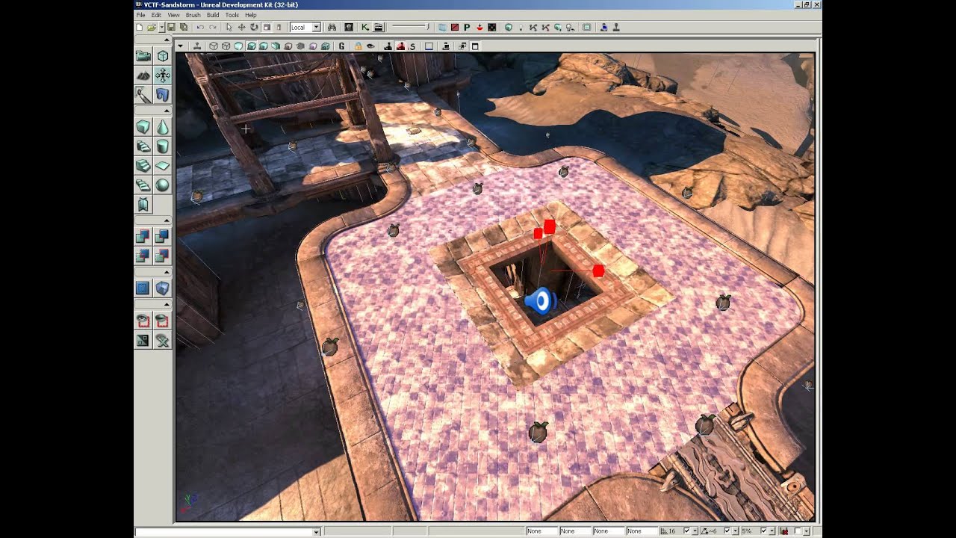Viewport: 956px width, 538px height.
Task: Select the Camera mode tool
Action: (x=143, y=56)
